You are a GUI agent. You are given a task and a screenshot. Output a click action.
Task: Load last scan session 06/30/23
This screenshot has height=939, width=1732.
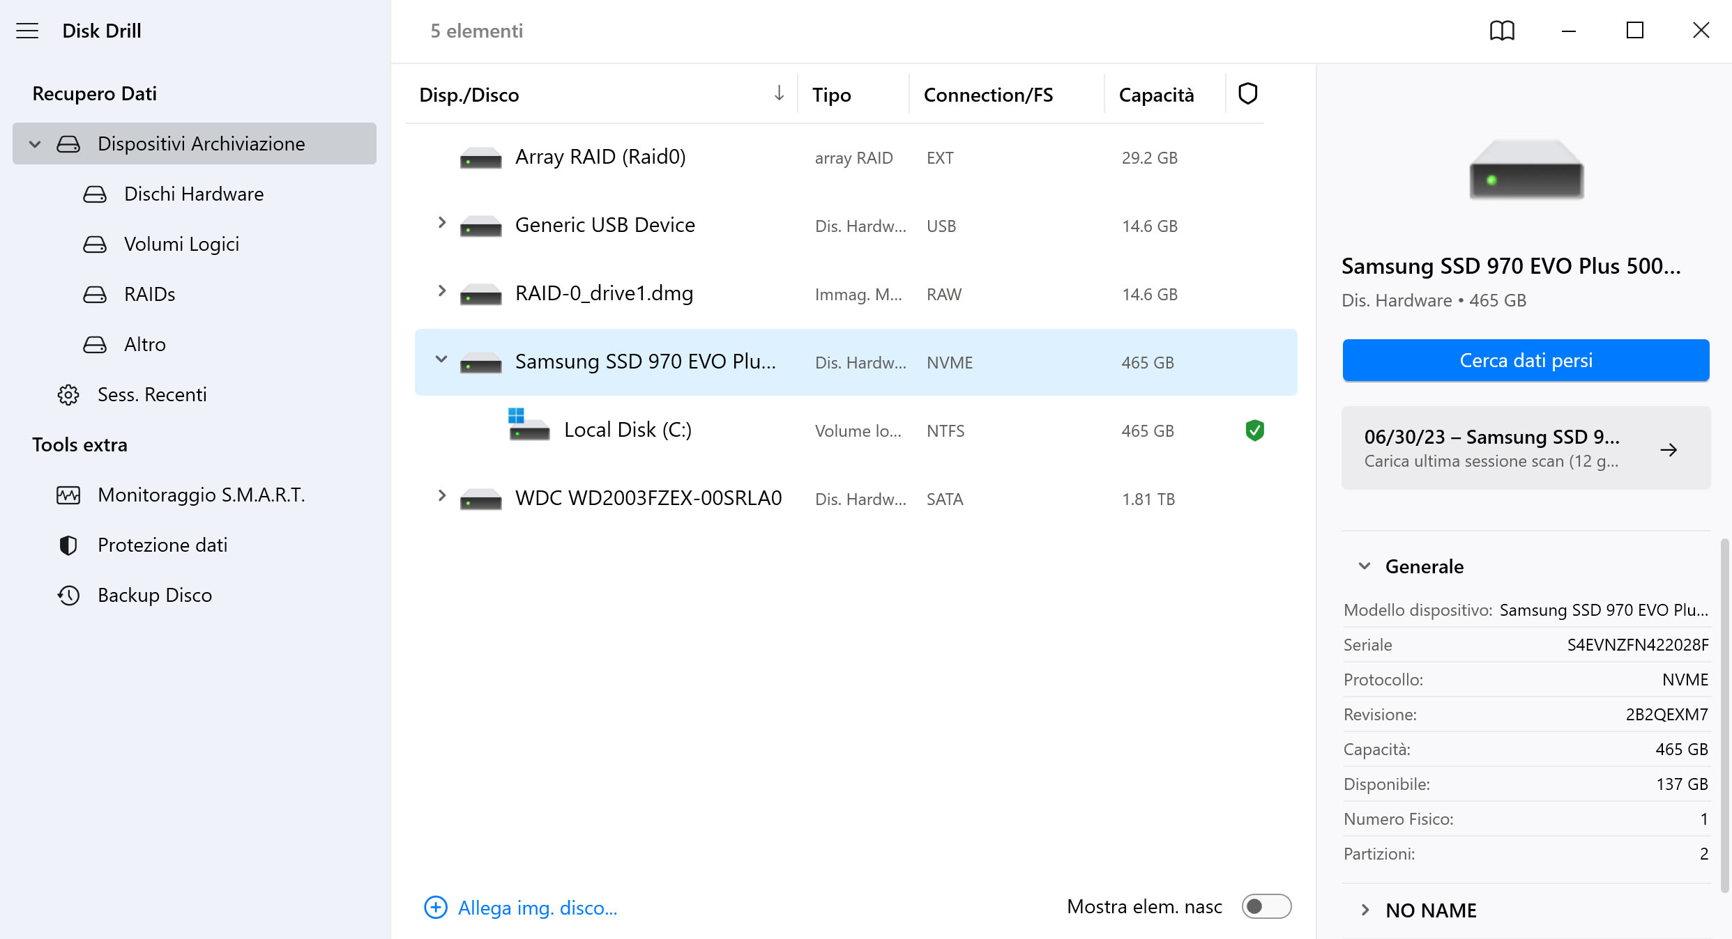(1526, 448)
